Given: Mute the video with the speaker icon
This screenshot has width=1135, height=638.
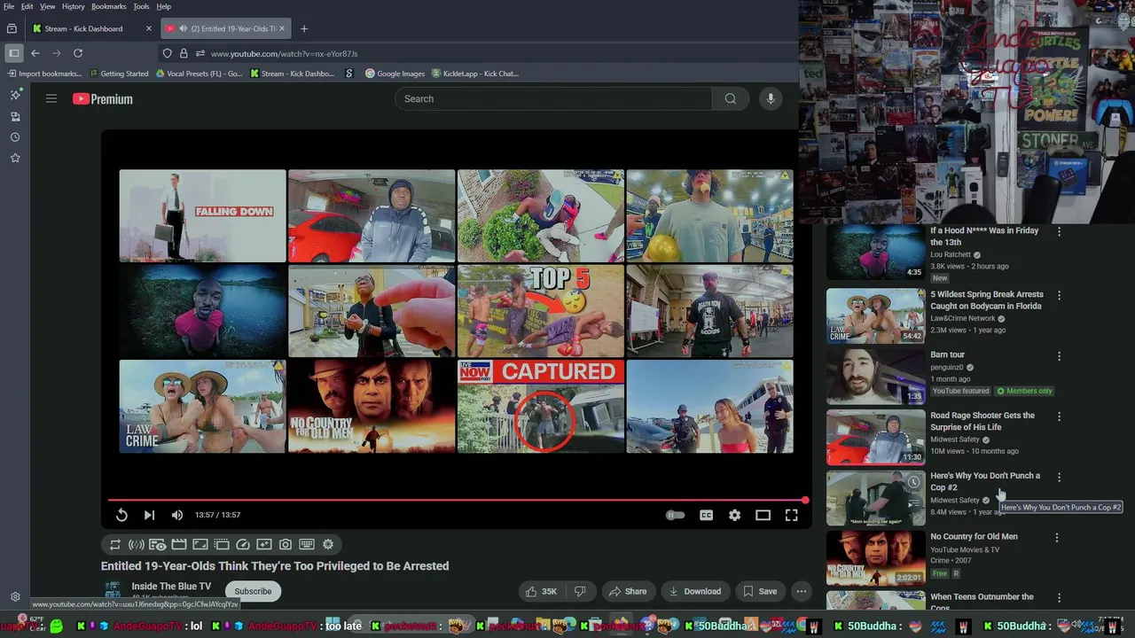Looking at the screenshot, I should (177, 515).
